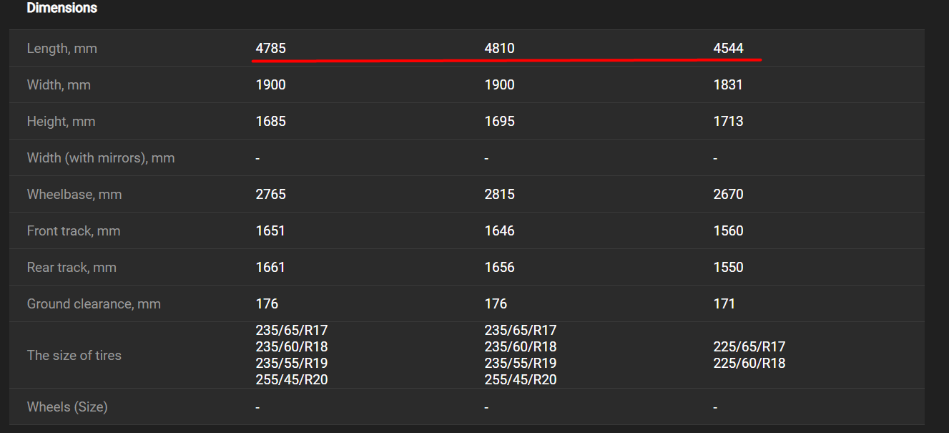
Task: Click the wheelbase value 2815
Action: (x=500, y=195)
